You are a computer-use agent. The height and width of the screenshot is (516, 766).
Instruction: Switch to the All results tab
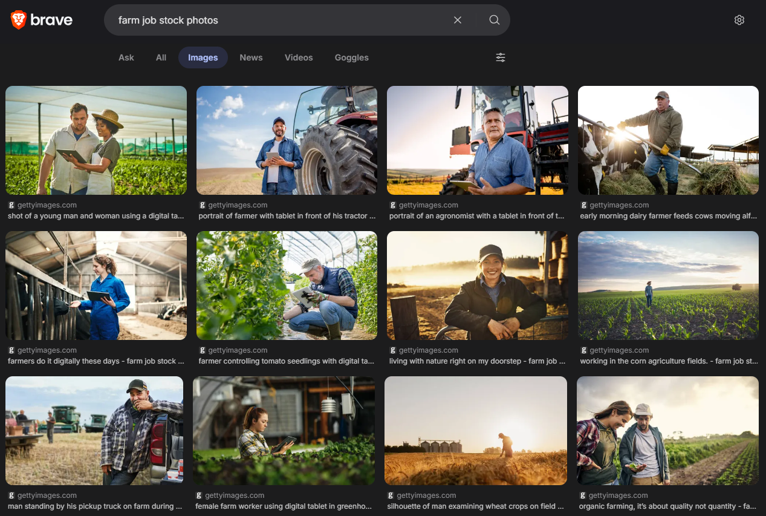(161, 57)
